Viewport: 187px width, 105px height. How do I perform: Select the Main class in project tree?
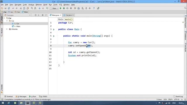[x=18, y=26]
